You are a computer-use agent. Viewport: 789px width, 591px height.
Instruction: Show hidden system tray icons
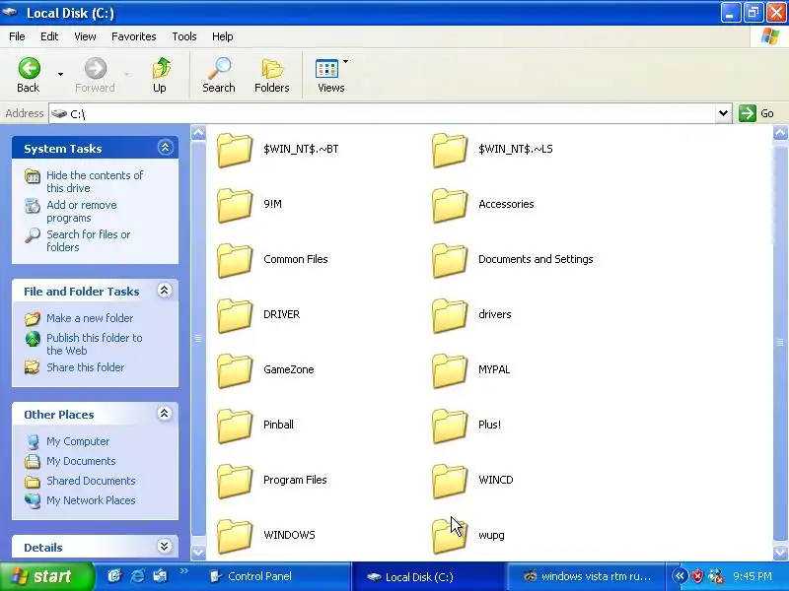[x=680, y=576]
